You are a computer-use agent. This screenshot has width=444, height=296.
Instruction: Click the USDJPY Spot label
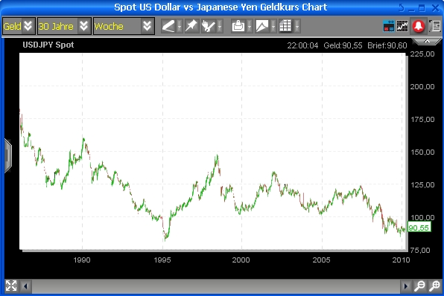click(48, 45)
